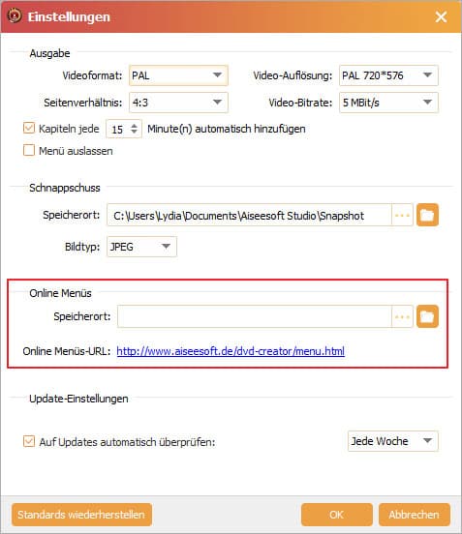Open the Online Menüs folder icon

[427, 316]
